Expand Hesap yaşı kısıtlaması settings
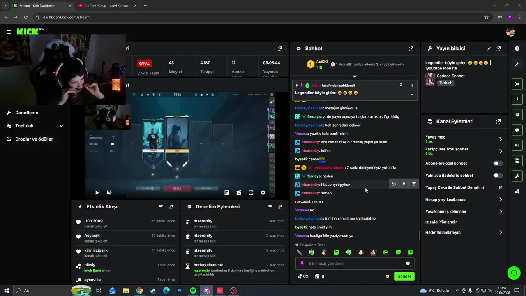 (x=500, y=200)
